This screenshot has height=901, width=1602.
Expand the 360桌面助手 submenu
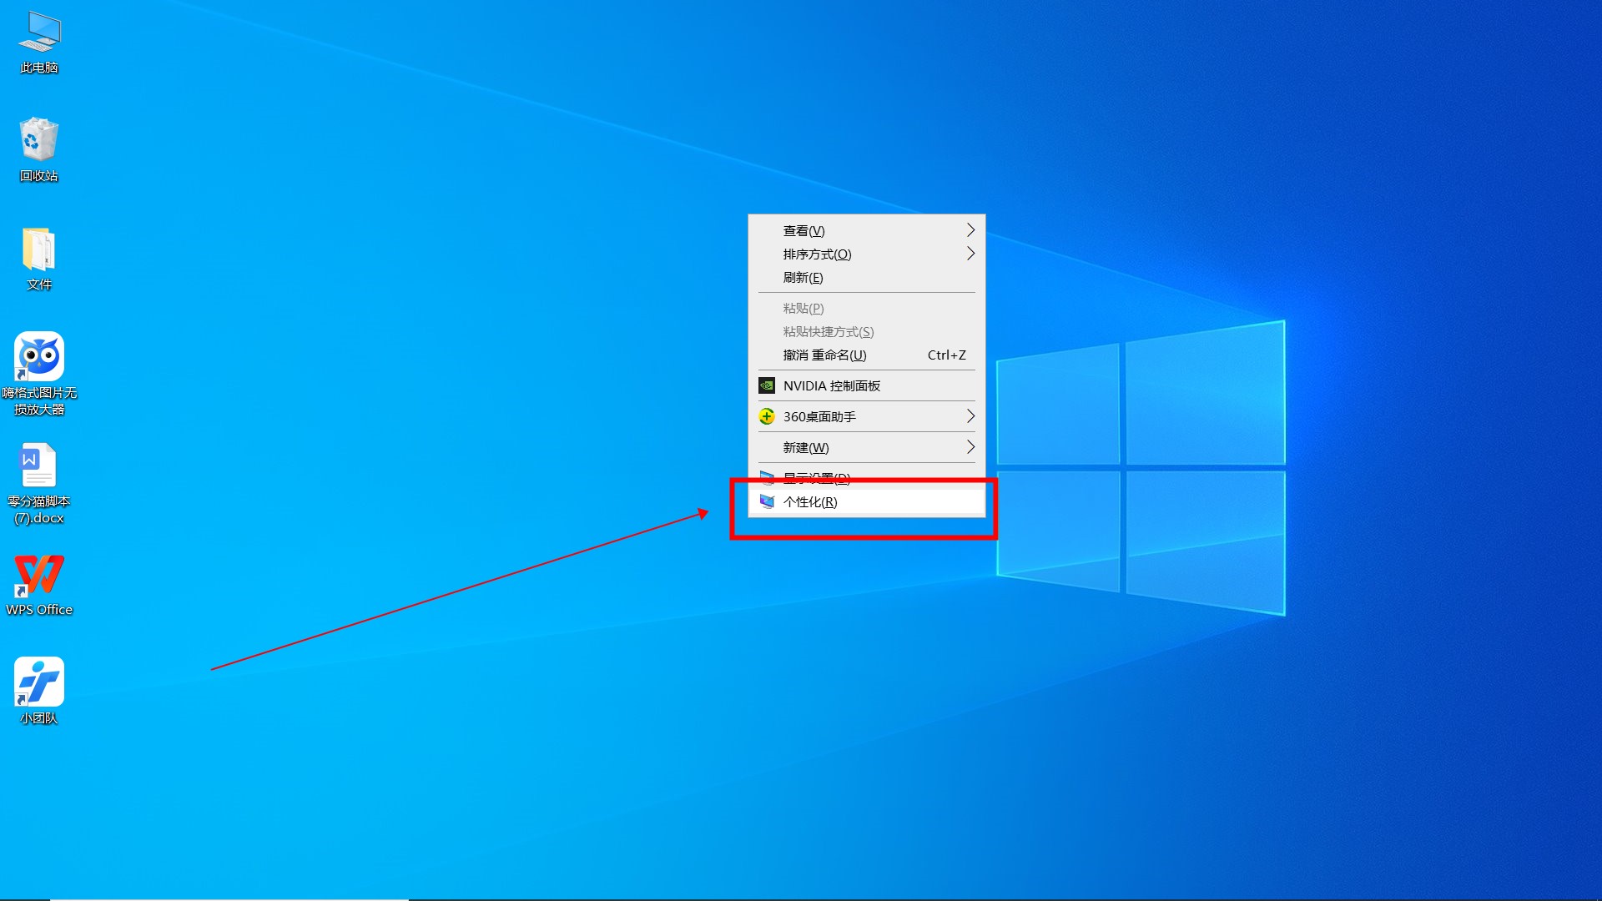970,416
